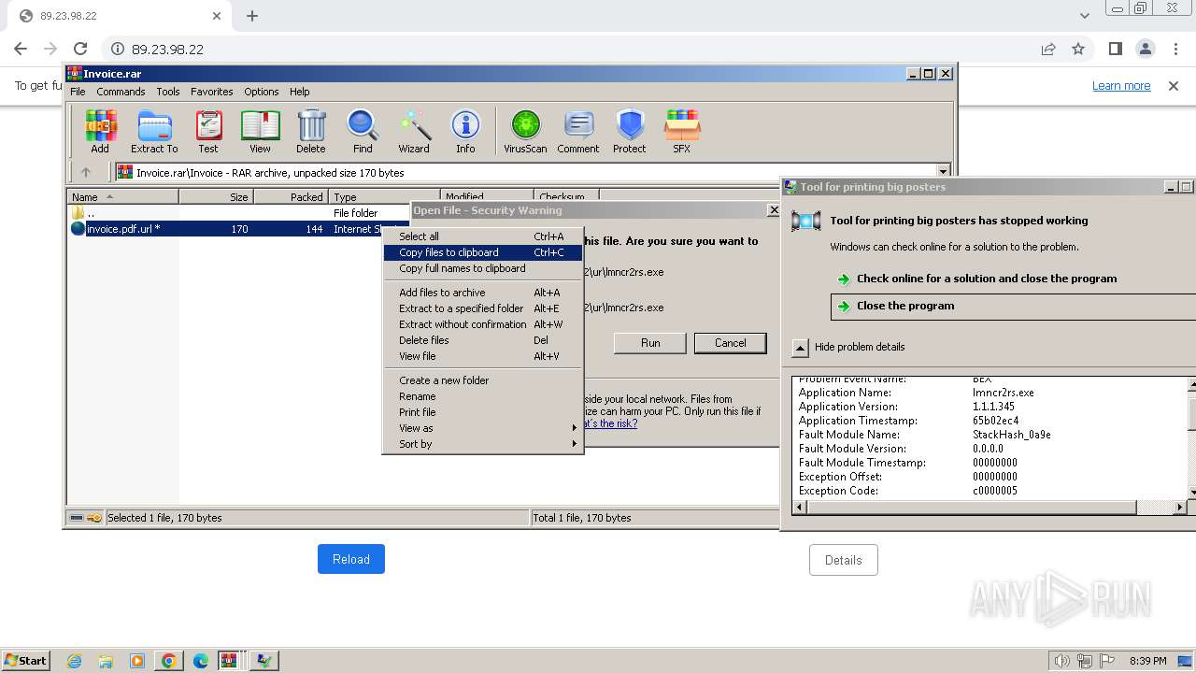Open the Tools menu
The image size is (1196, 673).
168,92
